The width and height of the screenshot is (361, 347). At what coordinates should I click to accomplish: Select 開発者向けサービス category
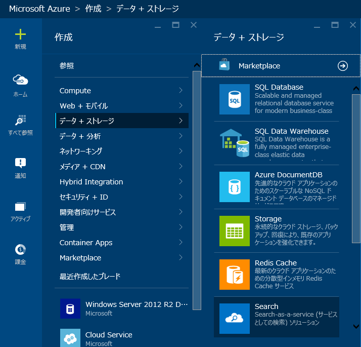tap(121, 212)
